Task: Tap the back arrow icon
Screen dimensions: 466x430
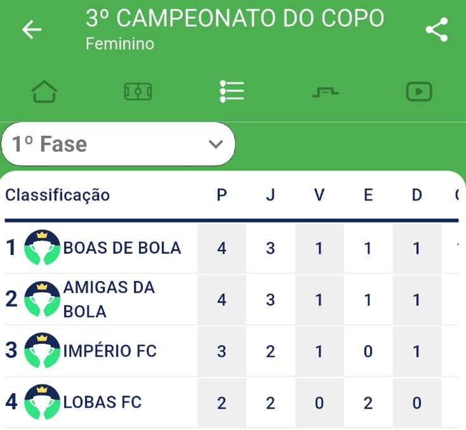Action: tap(31, 30)
